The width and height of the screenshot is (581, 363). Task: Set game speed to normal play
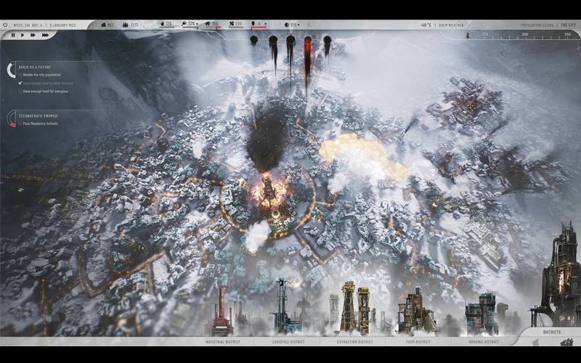[x=23, y=35]
